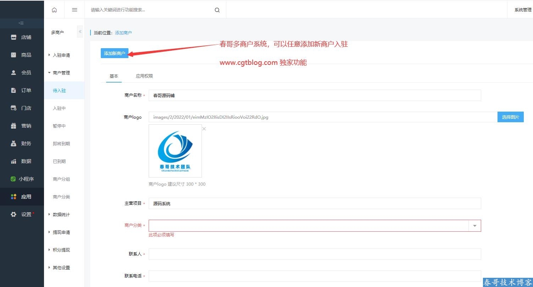Select the 基本 tab

point(114,76)
